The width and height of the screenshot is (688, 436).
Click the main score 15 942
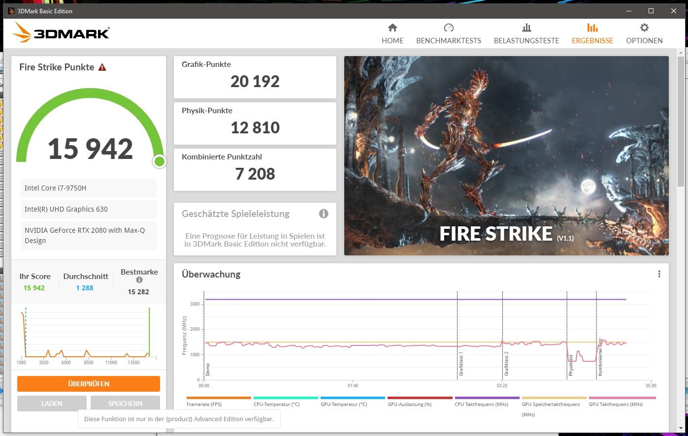(x=91, y=149)
